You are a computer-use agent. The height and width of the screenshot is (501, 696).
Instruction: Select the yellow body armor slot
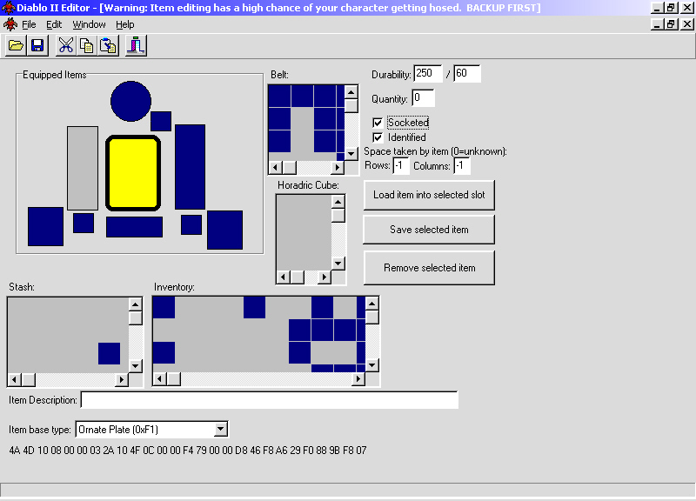pyautogui.click(x=133, y=173)
